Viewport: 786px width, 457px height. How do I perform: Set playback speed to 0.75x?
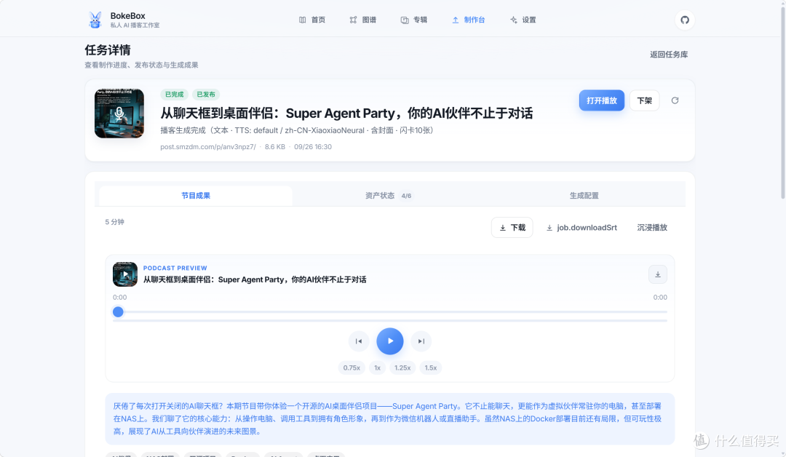[x=352, y=367]
